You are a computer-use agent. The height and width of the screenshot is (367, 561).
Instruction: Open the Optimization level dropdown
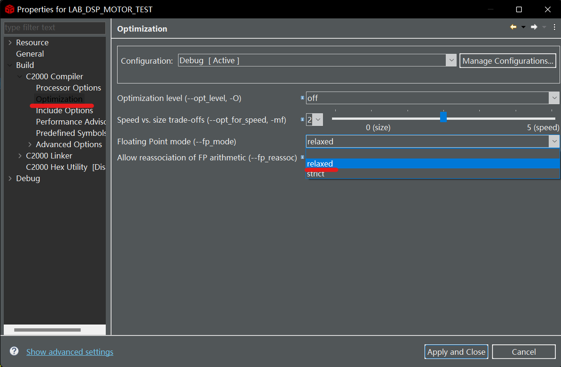[553, 98]
